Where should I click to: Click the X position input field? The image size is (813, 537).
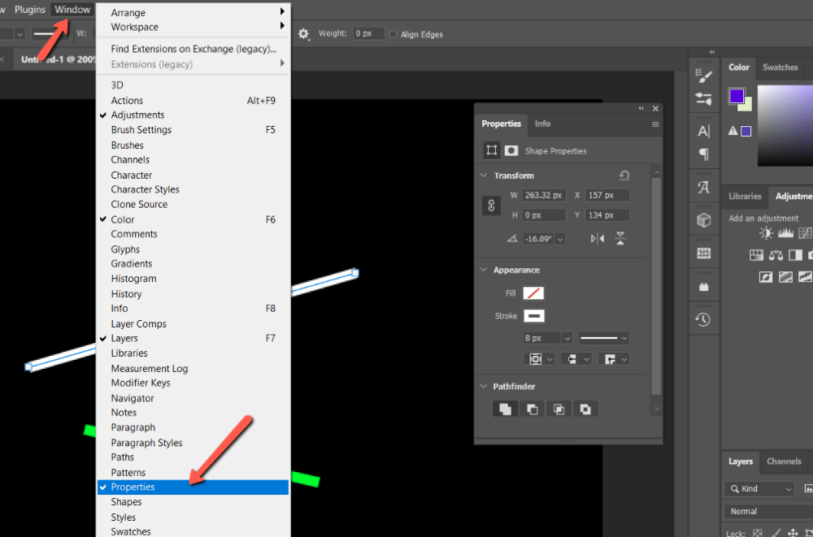606,196
